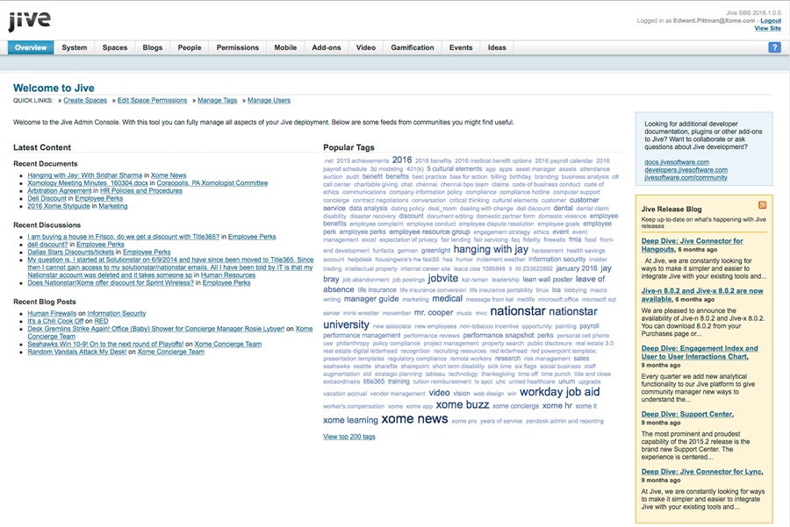This screenshot has height=527, width=790.
Task: Go to the Gamification tab
Action: (x=413, y=47)
